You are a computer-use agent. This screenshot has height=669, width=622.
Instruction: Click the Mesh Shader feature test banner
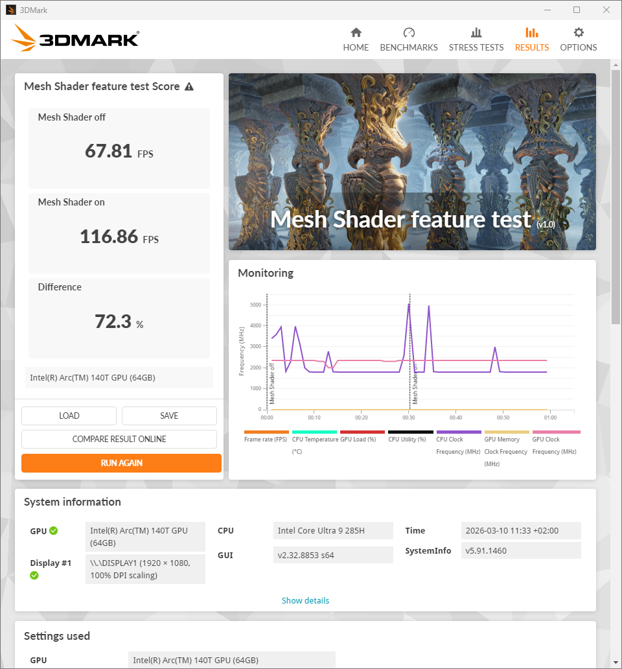[x=412, y=161]
